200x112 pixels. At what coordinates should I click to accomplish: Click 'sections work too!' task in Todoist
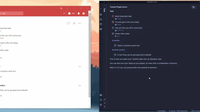click(8, 71)
